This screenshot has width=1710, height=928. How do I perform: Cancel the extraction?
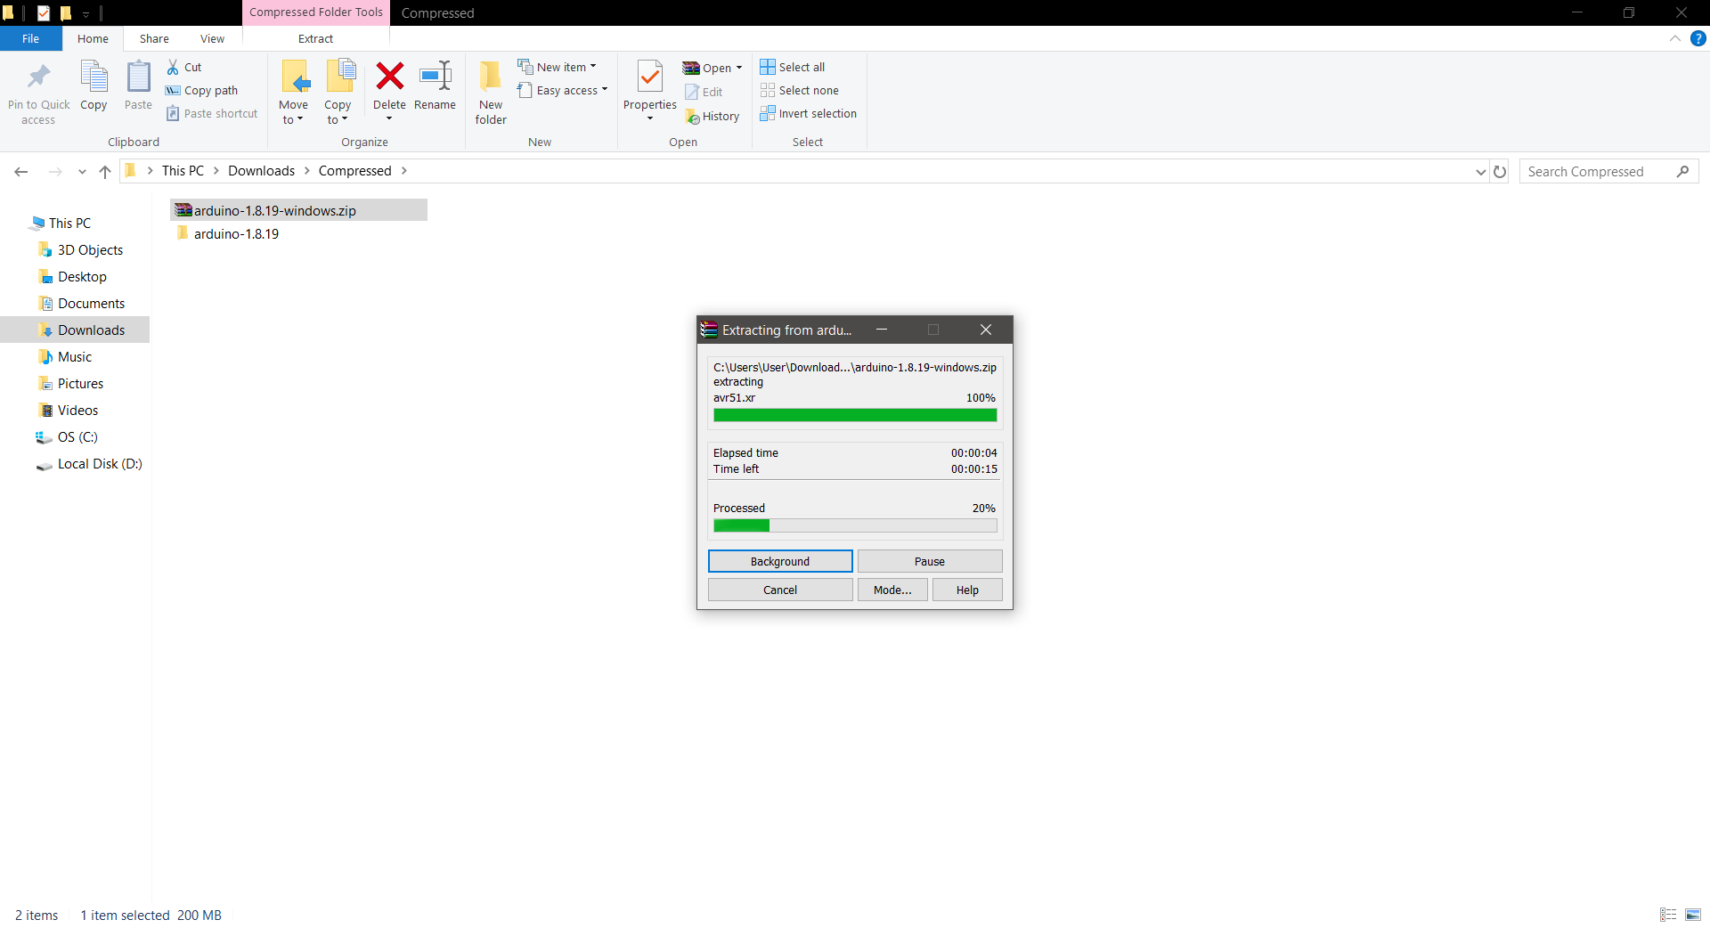[x=780, y=590]
